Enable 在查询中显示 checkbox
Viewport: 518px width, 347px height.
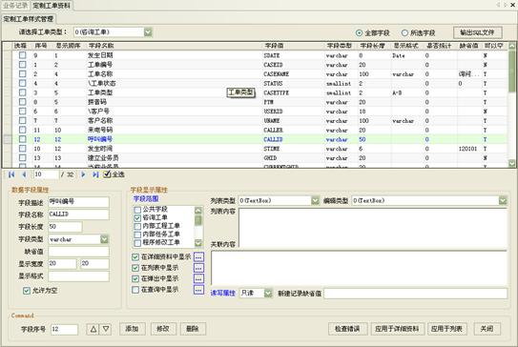(x=135, y=290)
